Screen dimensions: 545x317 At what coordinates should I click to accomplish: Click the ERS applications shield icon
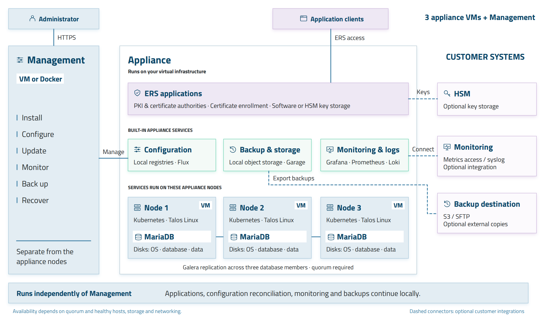(x=137, y=93)
